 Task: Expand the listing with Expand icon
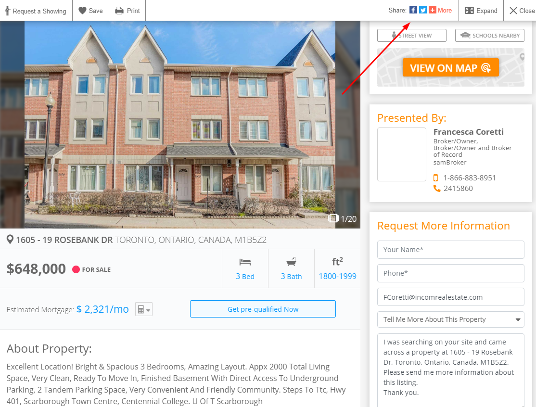point(469,11)
